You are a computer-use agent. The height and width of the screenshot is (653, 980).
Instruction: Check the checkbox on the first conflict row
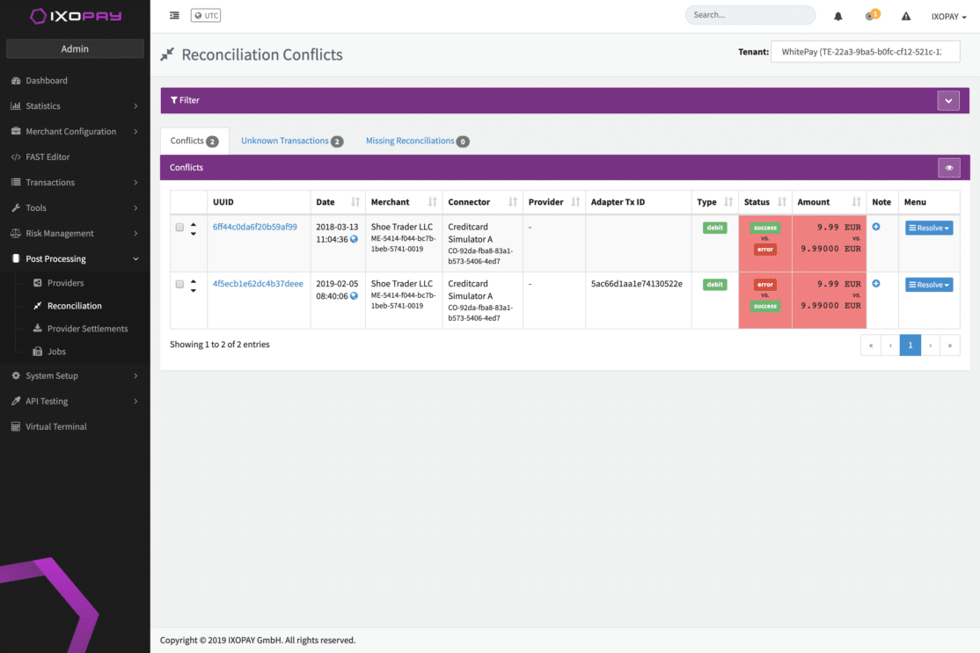(x=179, y=227)
